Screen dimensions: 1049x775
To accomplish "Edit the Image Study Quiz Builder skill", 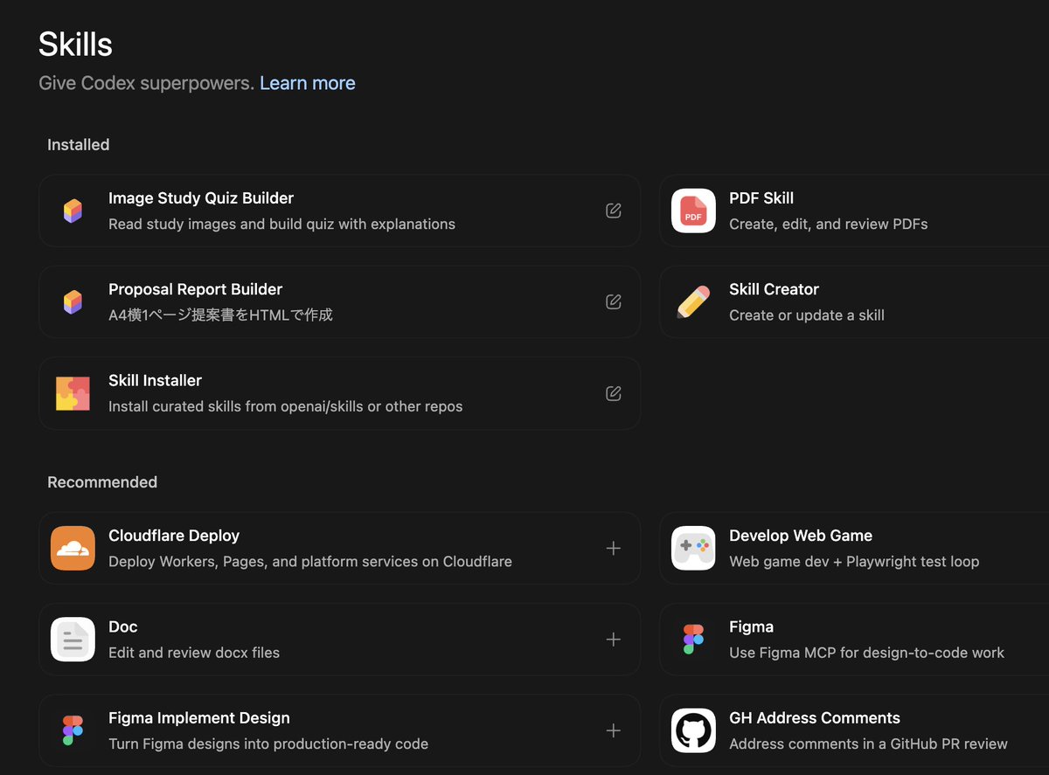I will pos(614,211).
